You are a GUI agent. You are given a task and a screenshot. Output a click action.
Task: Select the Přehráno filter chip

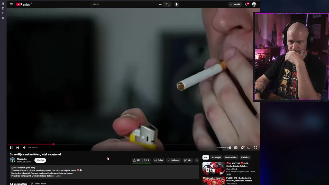coord(245,157)
